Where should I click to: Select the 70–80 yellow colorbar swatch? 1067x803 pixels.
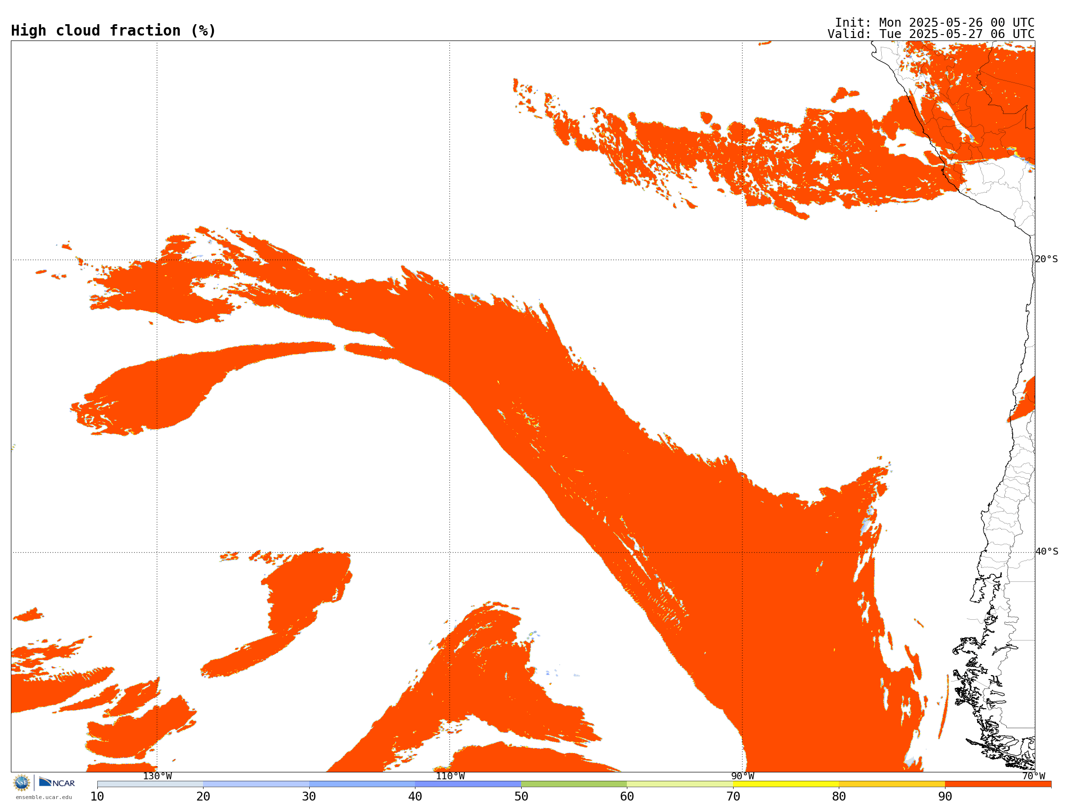[786, 784]
